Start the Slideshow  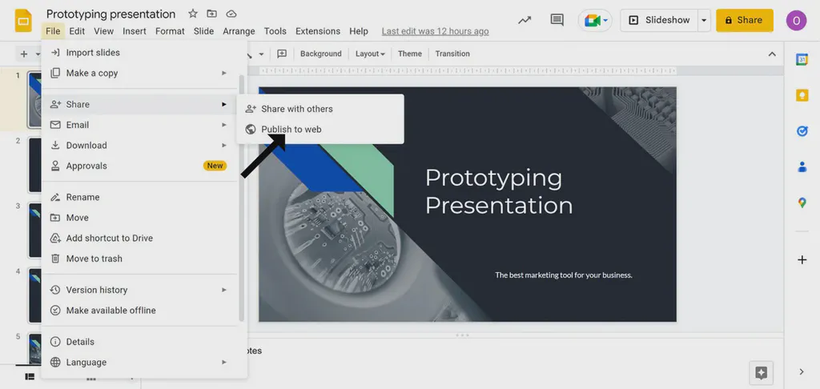click(660, 20)
